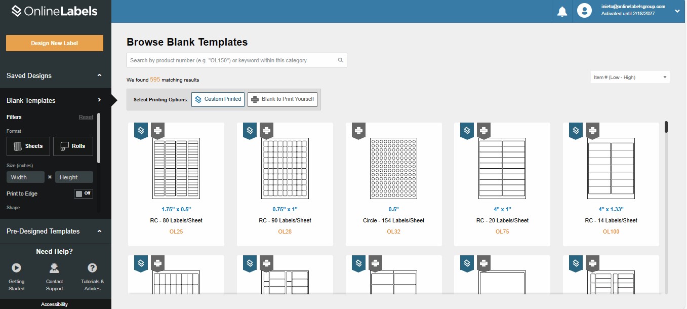Screen dimensions: 687x309
Task: Click custom printed badge on OL25 card
Action: click(x=141, y=130)
